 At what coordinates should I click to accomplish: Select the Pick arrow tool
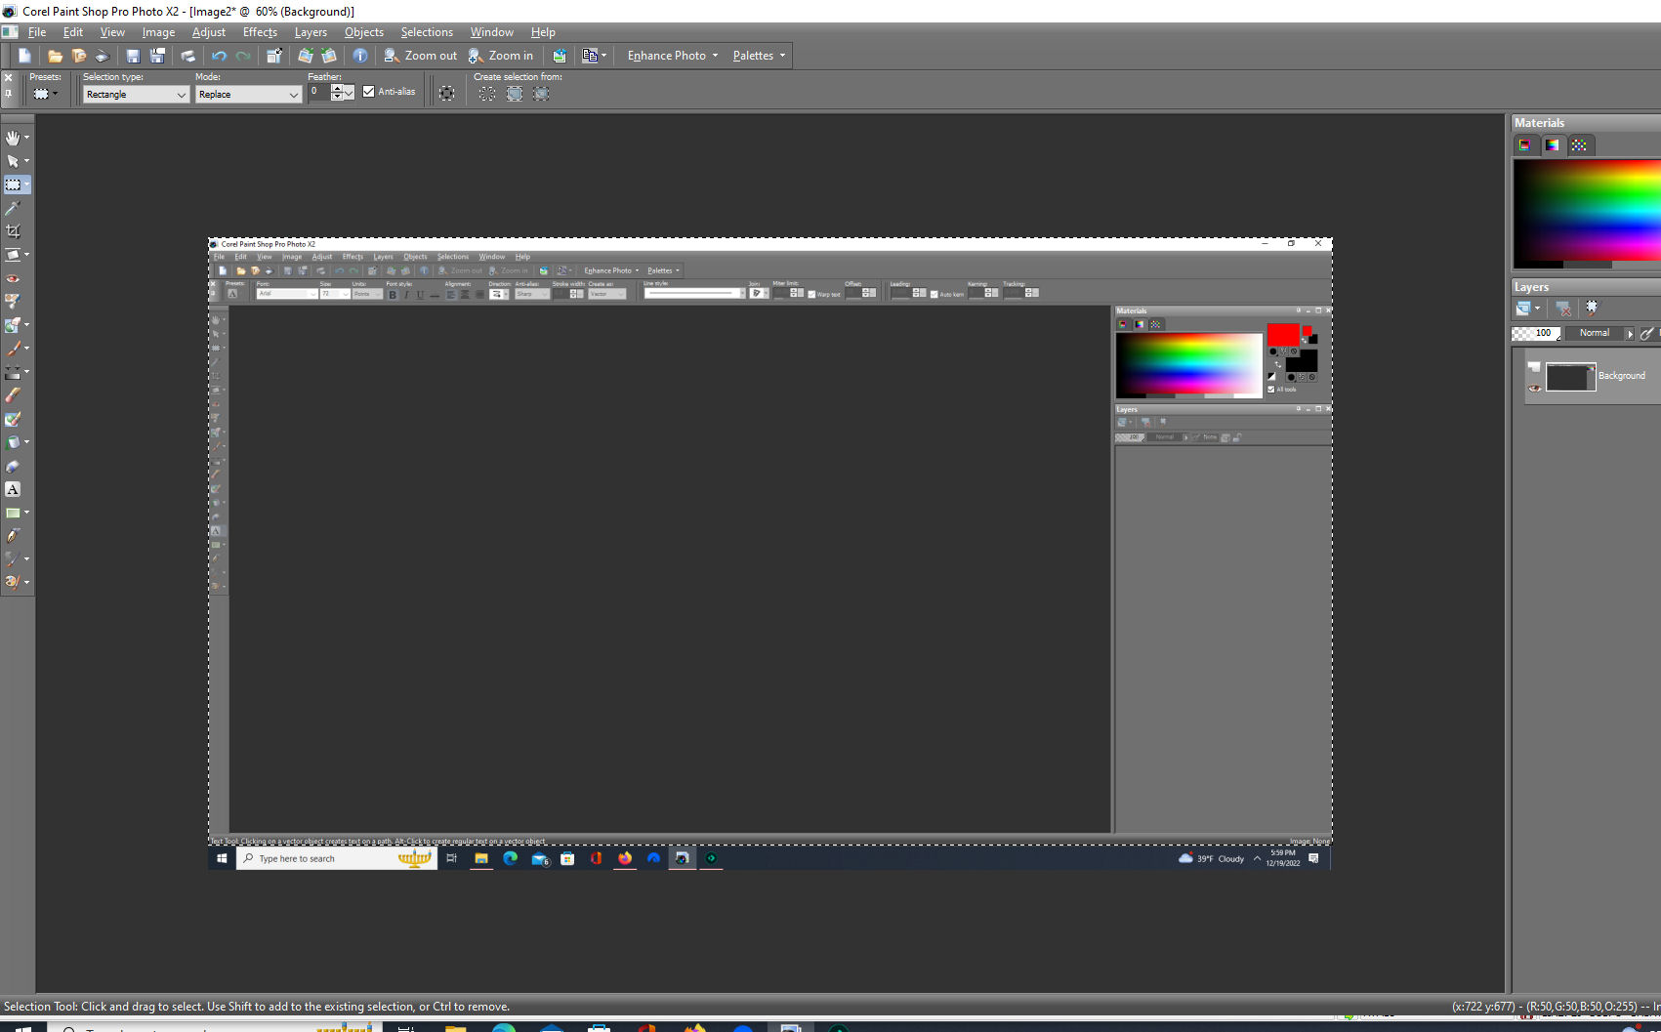13,161
